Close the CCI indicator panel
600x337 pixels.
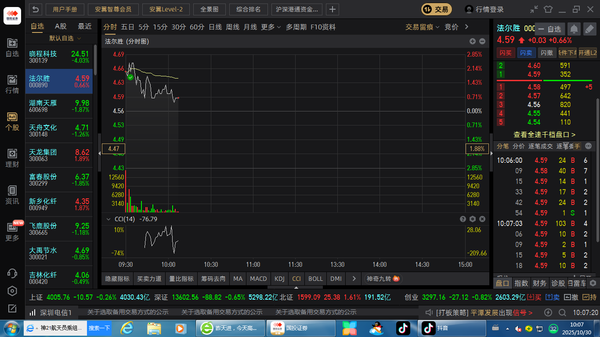pos(482,219)
